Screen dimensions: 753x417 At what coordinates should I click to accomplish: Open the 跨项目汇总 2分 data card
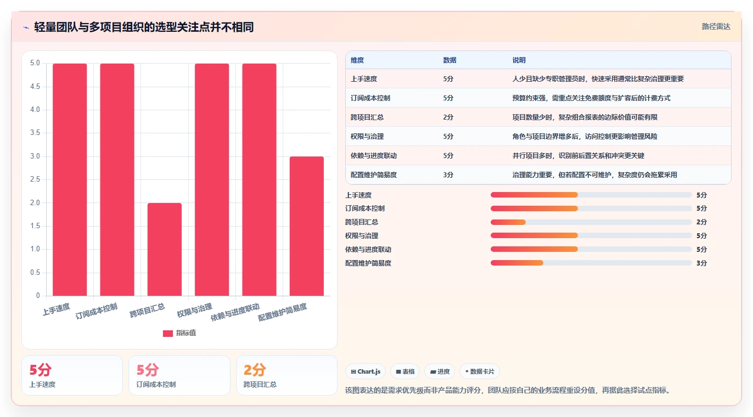(286, 375)
